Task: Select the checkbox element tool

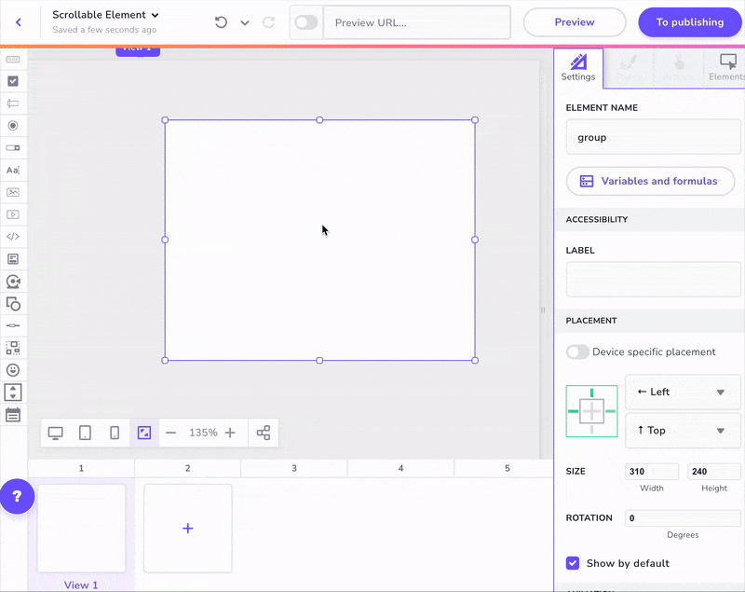Action: [x=13, y=81]
